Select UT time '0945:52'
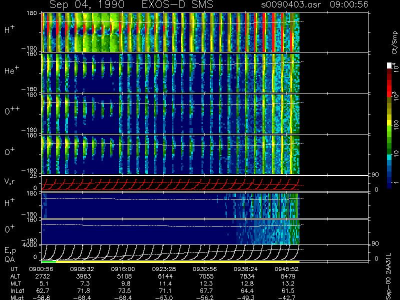 coord(286,269)
